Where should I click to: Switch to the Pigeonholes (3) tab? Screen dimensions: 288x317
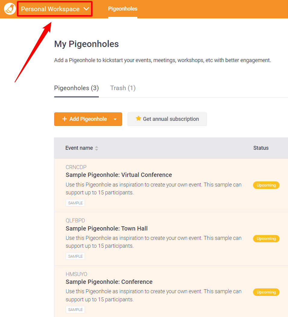point(77,88)
